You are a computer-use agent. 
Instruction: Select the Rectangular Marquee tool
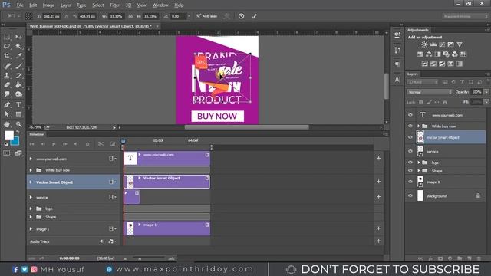pyautogui.click(x=7, y=37)
